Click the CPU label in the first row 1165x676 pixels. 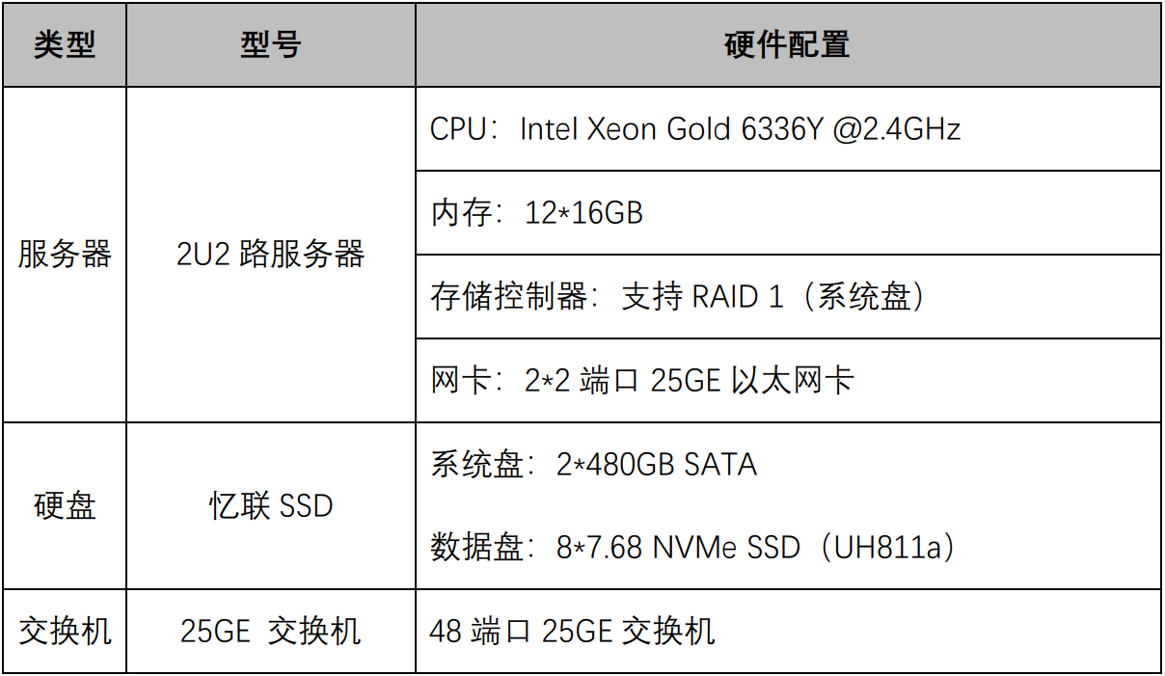point(457,129)
